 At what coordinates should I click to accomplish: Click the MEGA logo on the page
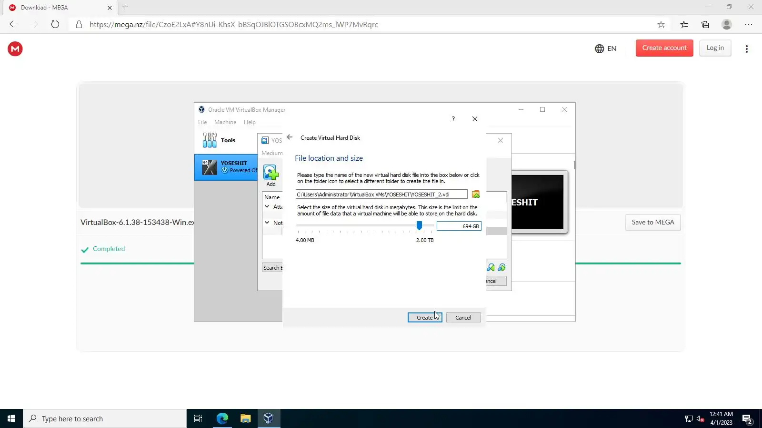coord(15,49)
